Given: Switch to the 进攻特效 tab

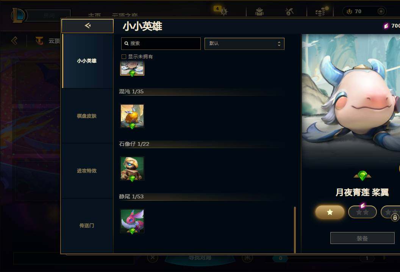Looking at the screenshot, I should (87, 171).
